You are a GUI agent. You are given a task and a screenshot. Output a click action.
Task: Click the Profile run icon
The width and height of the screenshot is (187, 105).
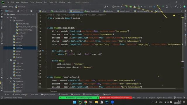coord(139,7)
